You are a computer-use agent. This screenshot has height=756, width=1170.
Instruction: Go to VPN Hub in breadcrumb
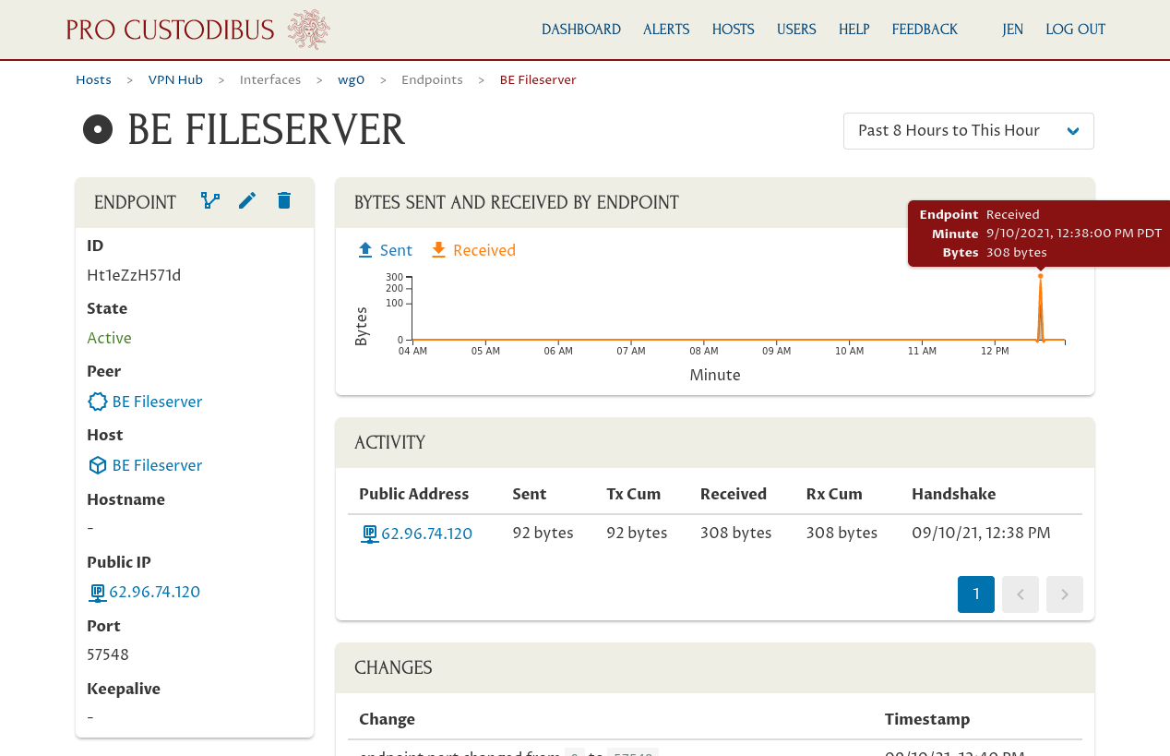(175, 80)
